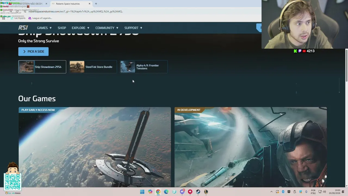
Task: Switch the POR PTB2 keyboard language
Action: pyautogui.click(x=313, y=192)
